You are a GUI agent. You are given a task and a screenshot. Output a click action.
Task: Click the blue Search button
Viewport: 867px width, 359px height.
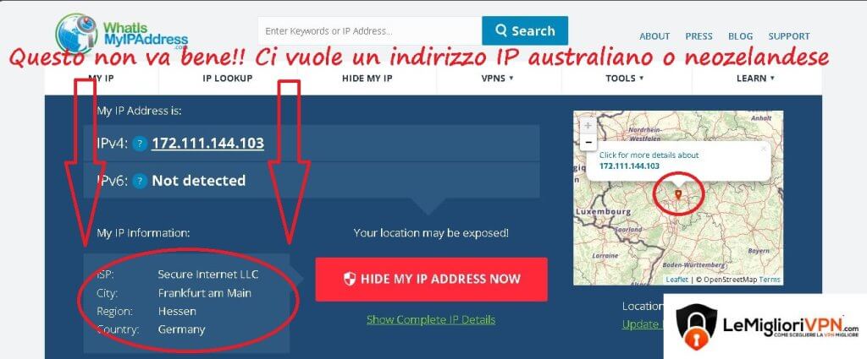pos(525,30)
